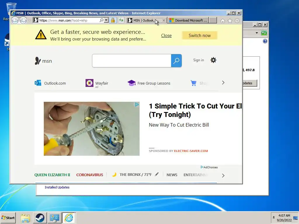This screenshot has width=299, height=224.
Task: Click inside the MSN search box
Action: [x=132, y=61]
